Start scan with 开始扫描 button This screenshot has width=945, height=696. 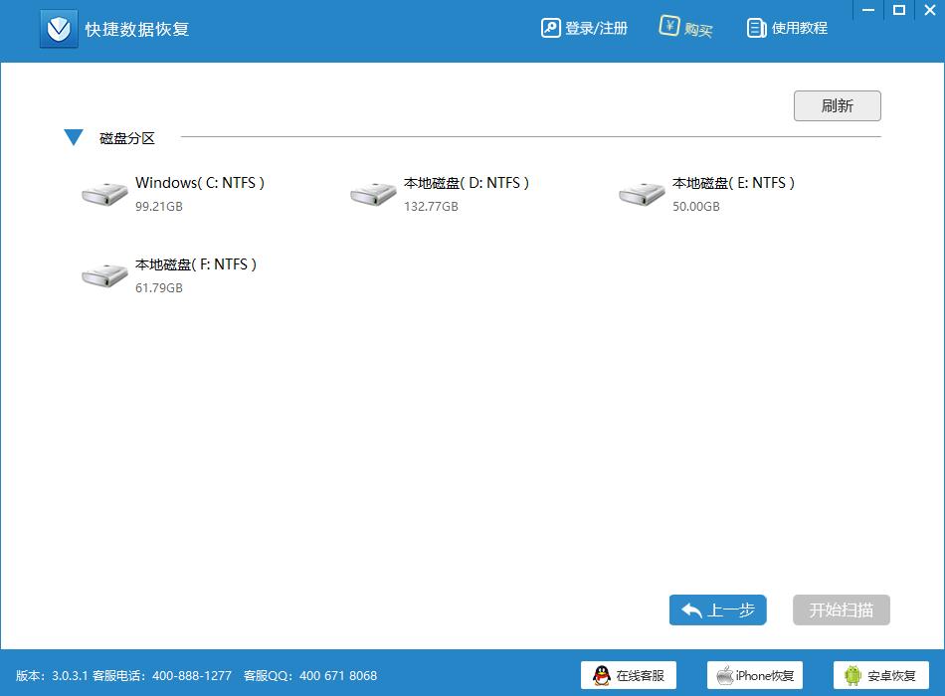[842, 609]
